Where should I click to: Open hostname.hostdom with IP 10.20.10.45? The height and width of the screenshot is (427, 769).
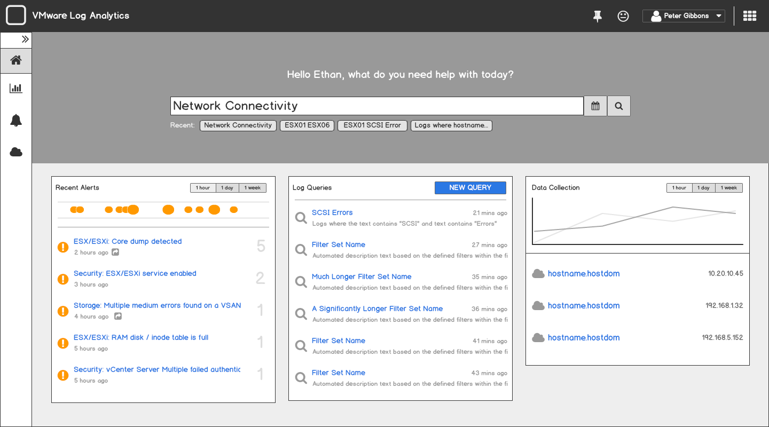coord(584,274)
